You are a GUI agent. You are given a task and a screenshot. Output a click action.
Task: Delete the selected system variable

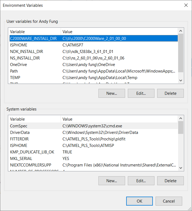click(x=171, y=181)
